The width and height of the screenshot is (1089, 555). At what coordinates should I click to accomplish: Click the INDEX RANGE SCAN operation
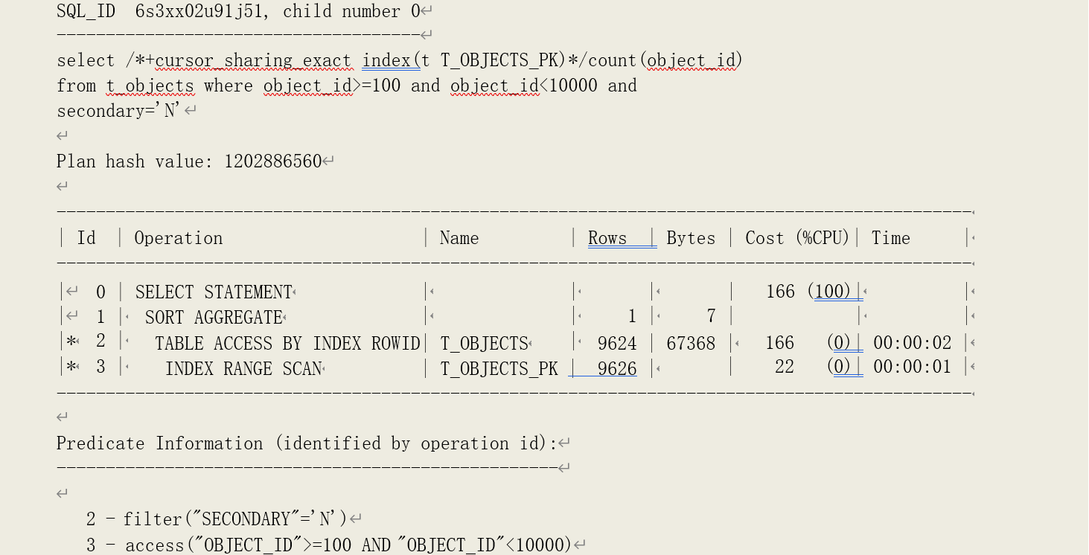coord(243,368)
